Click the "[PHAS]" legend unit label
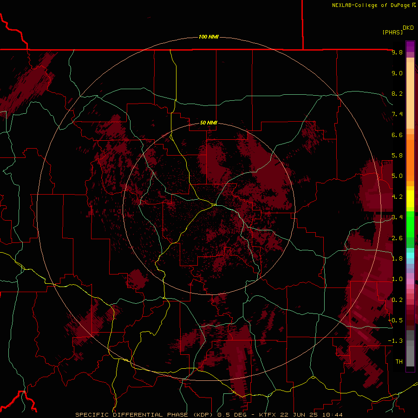The image size is (418, 418). (x=392, y=32)
